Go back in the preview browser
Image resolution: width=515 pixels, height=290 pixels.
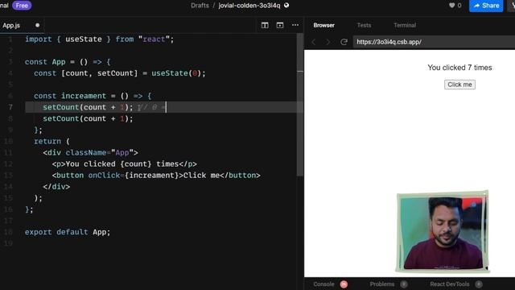coord(314,42)
